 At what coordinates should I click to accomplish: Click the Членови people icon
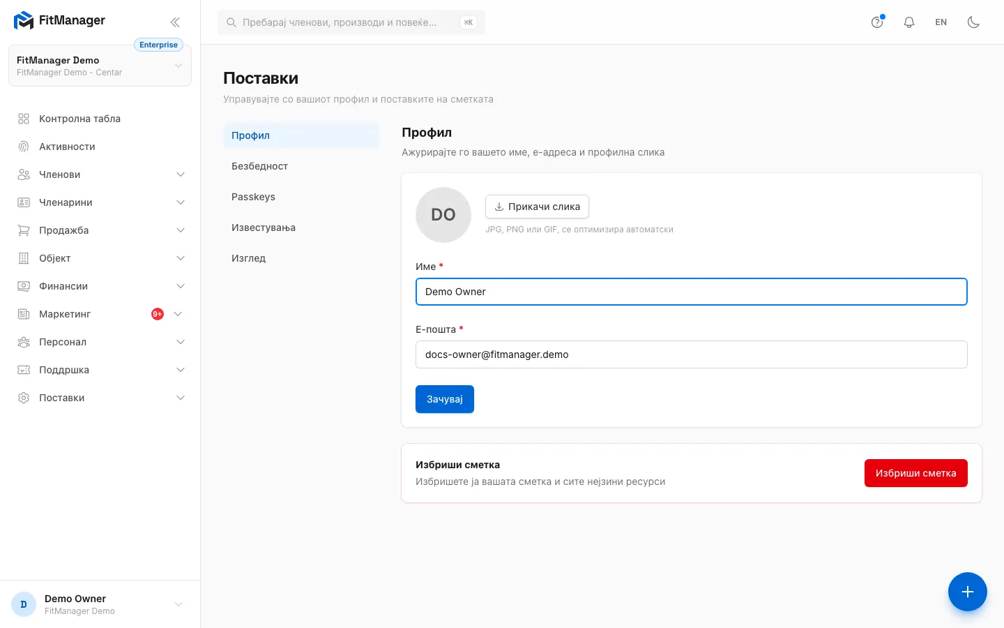click(24, 174)
